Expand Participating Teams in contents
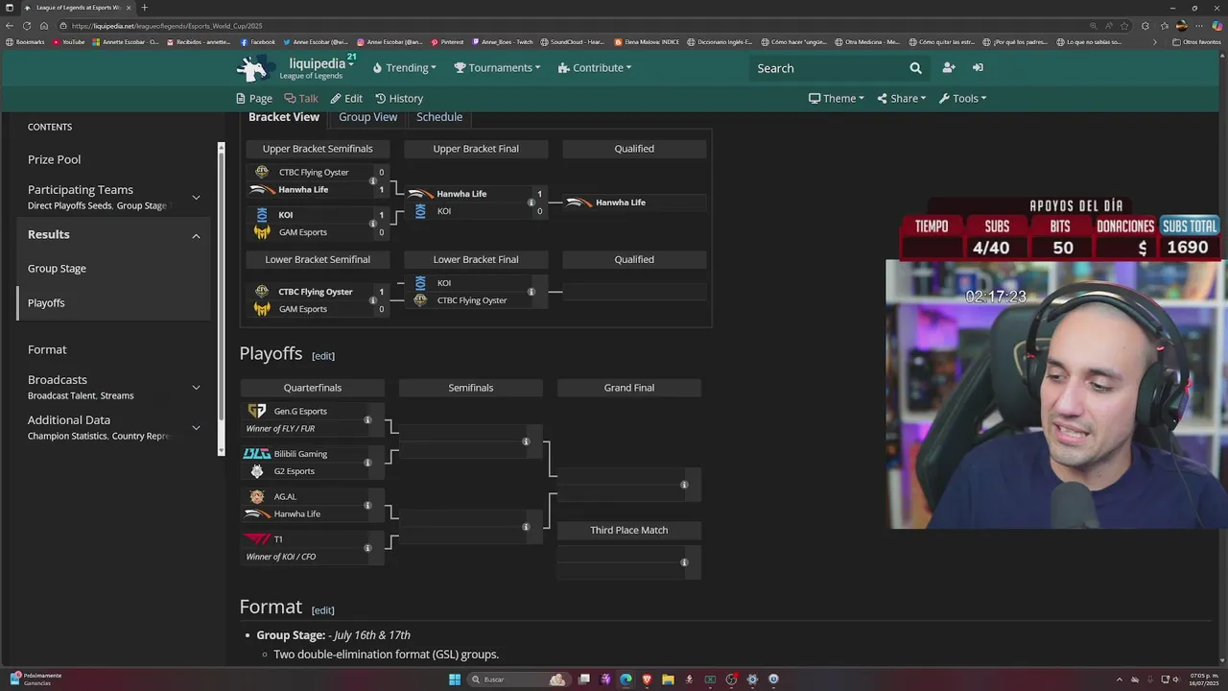This screenshot has height=691, width=1228. tap(196, 198)
